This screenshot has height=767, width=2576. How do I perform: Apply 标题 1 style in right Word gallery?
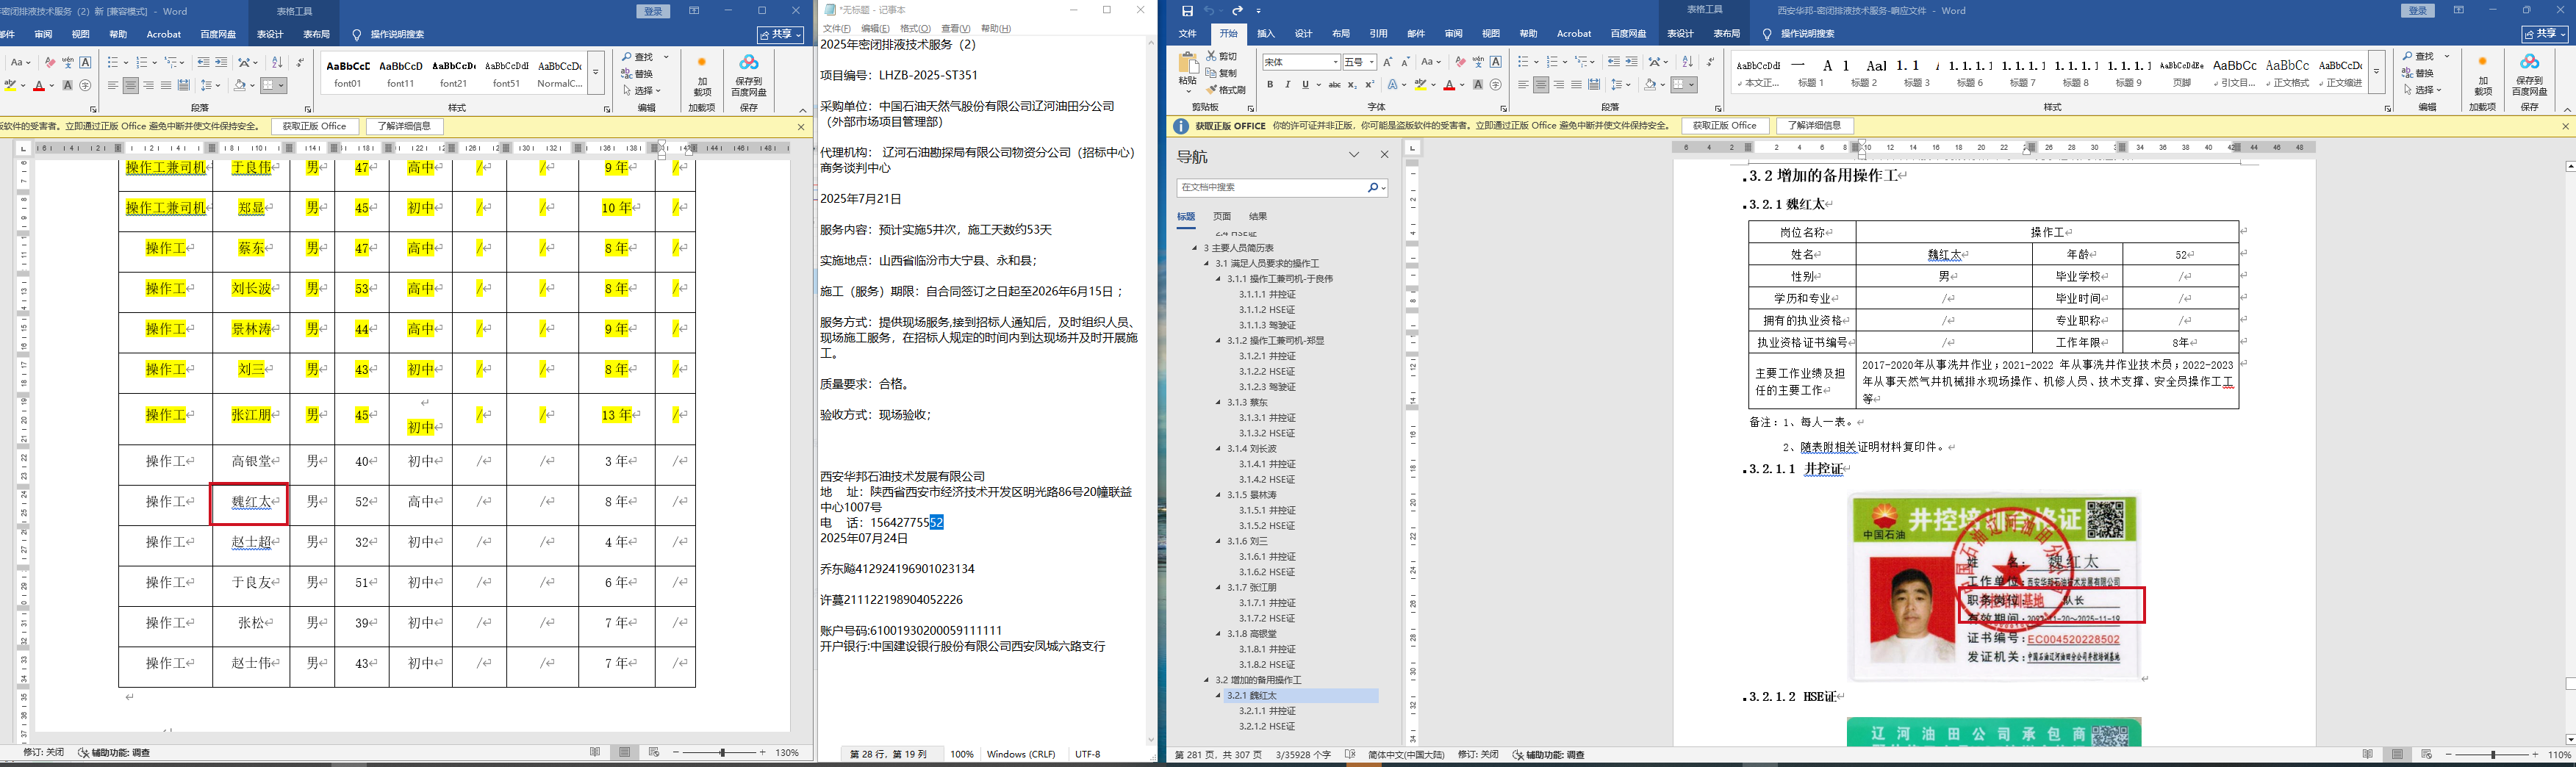pos(1811,72)
